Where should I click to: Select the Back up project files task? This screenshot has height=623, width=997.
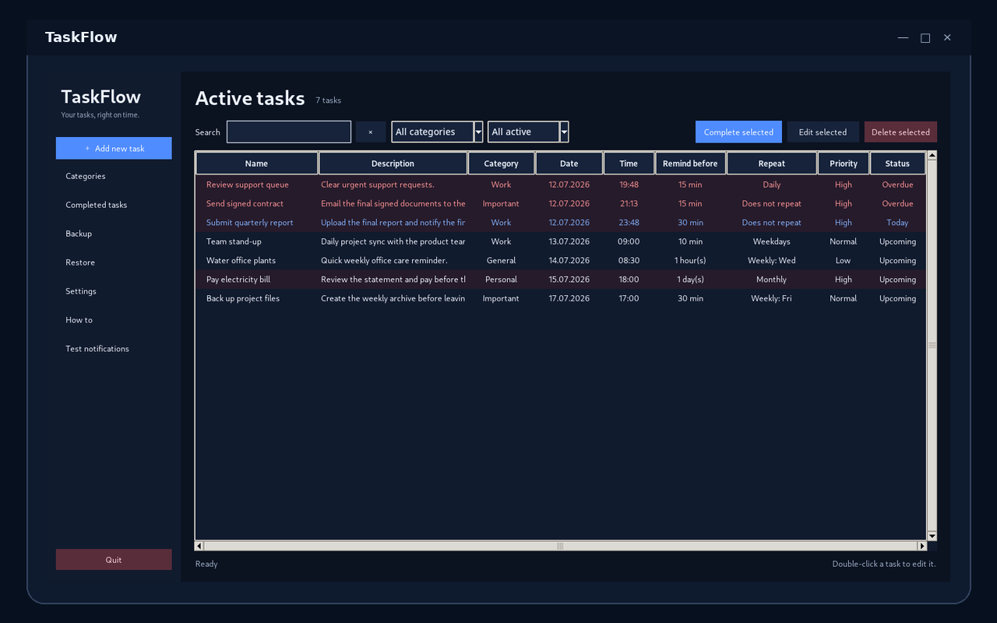(561, 298)
